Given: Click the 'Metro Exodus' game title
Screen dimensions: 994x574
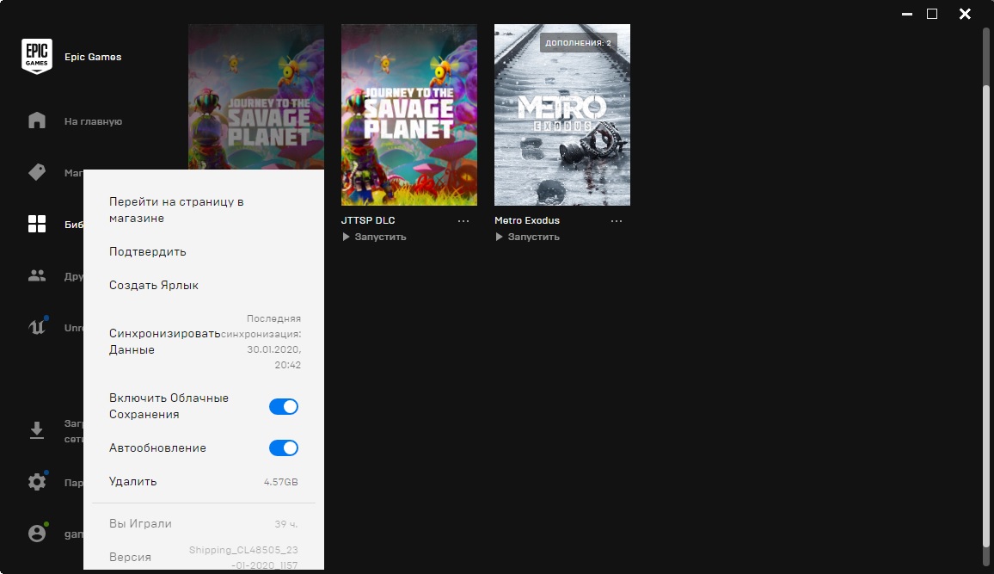Looking at the screenshot, I should coord(527,220).
